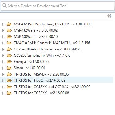
Task: Click the Energia folder icon
Action: [x=9, y=62]
